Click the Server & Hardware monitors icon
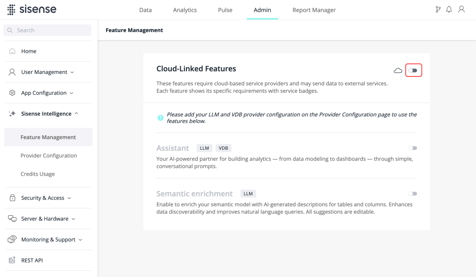Image resolution: width=476 pixels, height=277 pixels. click(x=12, y=219)
